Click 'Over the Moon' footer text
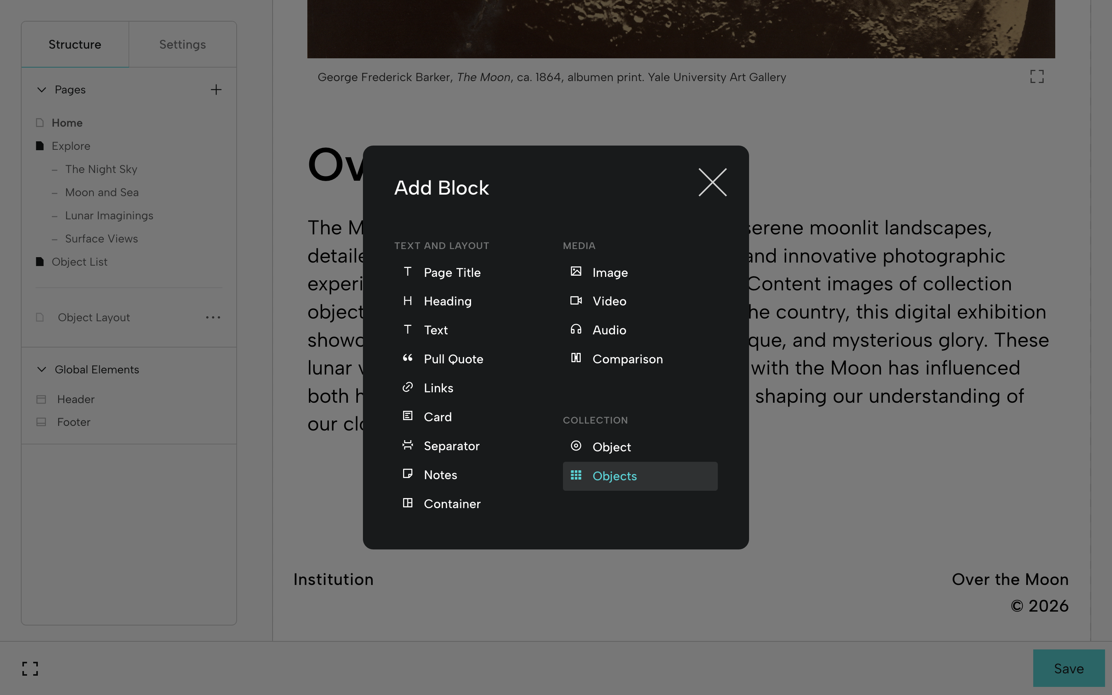Screen dimensions: 1112x695 point(1010,579)
